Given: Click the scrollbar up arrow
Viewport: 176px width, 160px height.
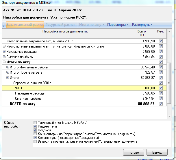Looking at the screenshot, I should (169, 31).
